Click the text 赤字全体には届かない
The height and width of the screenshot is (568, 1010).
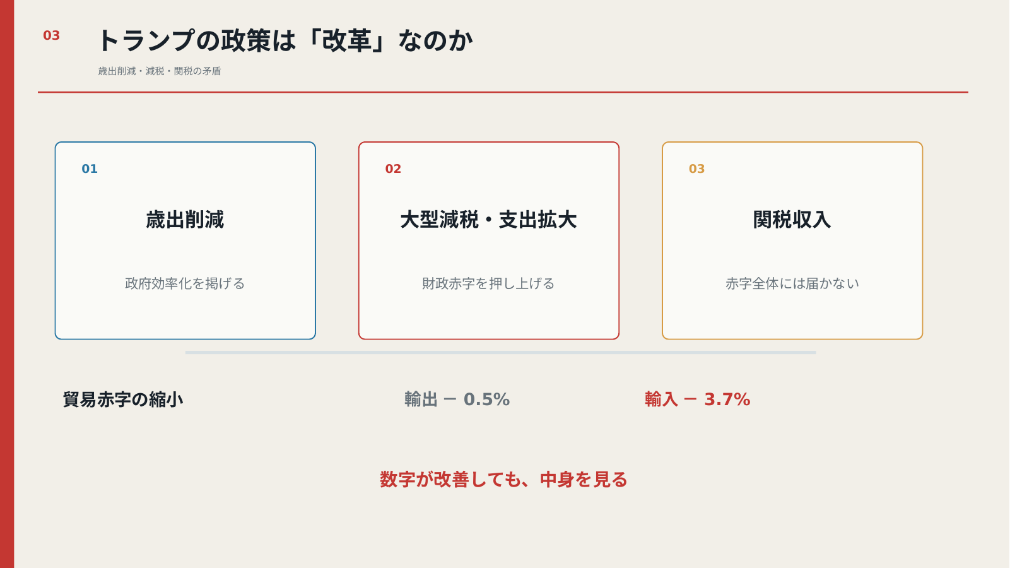(x=792, y=283)
